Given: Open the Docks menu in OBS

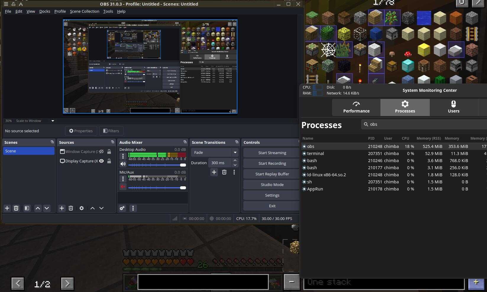Looking at the screenshot, I should 45,11.
